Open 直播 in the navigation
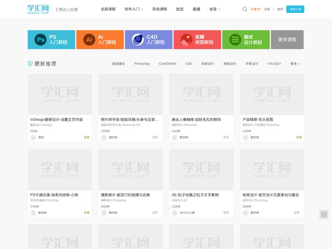Viewport: 332px width, 249px height. (196, 9)
